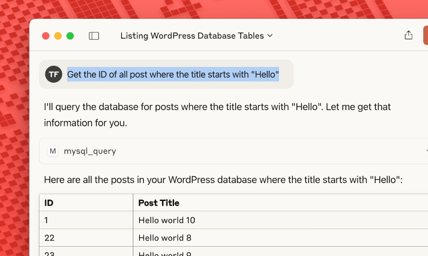The image size is (428, 256).
Task: Click the ID column header
Action: coord(48,203)
